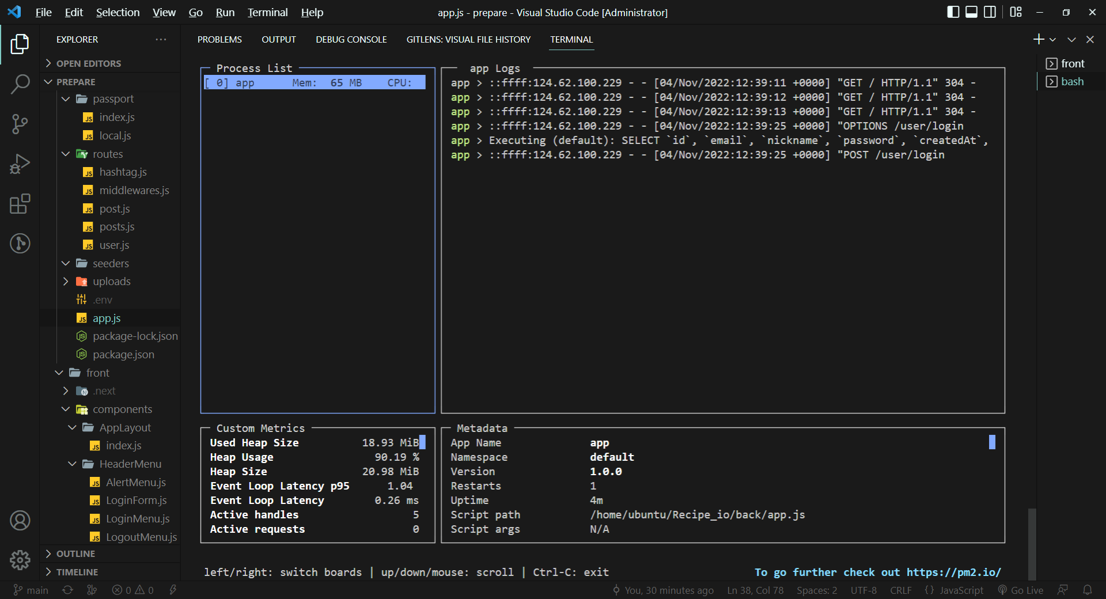Open the Selection menu
Image resolution: width=1106 pixels, height=599 pixels.
pos(118,12)
